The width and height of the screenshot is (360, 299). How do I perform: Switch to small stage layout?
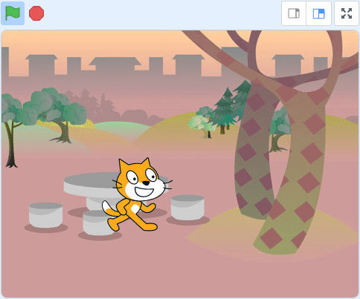pyautogui.click(x=294, y=13)
